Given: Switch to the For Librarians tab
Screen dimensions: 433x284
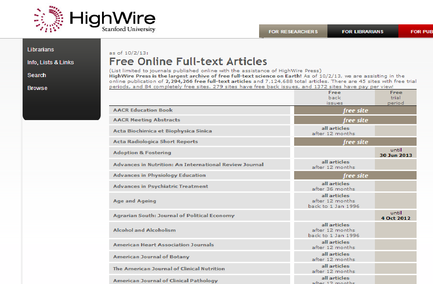Looking at the screenshot, I should pos(362,31).
